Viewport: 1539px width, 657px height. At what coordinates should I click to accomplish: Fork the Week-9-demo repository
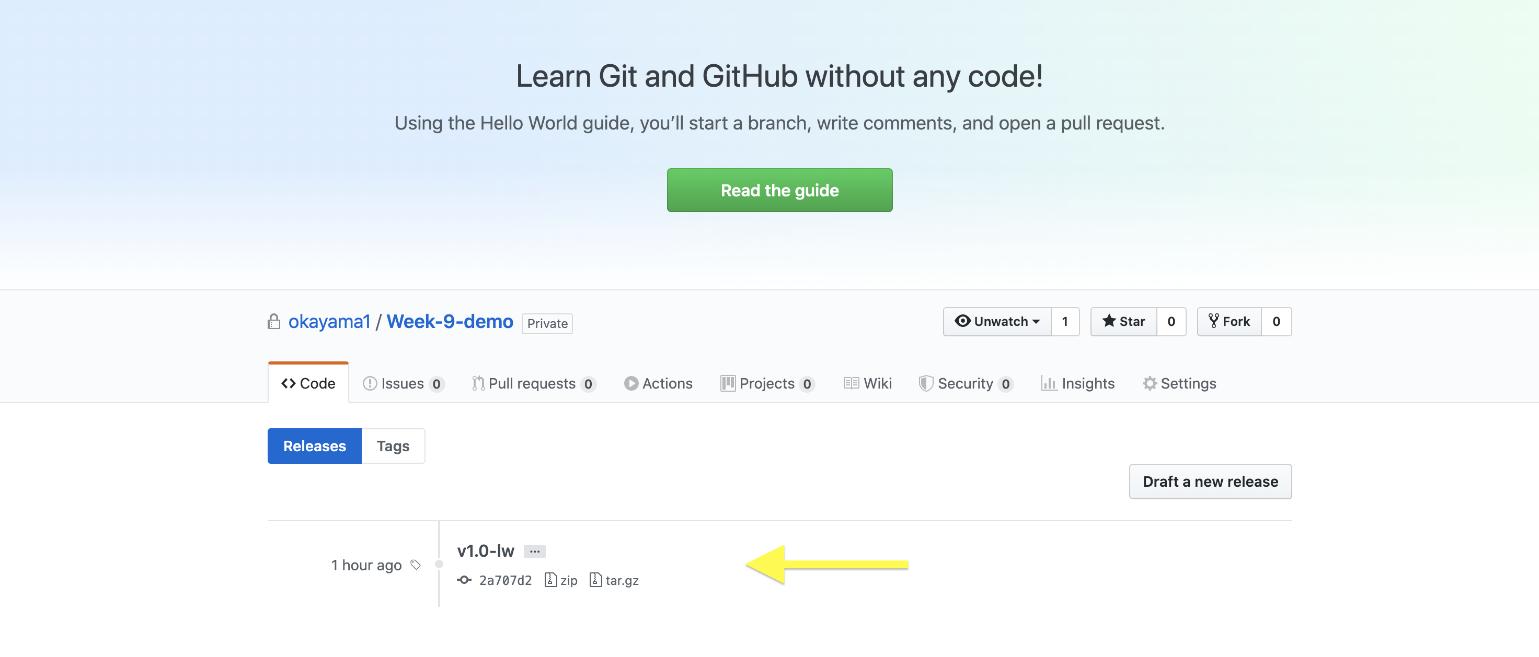[x=1229, y=322]
